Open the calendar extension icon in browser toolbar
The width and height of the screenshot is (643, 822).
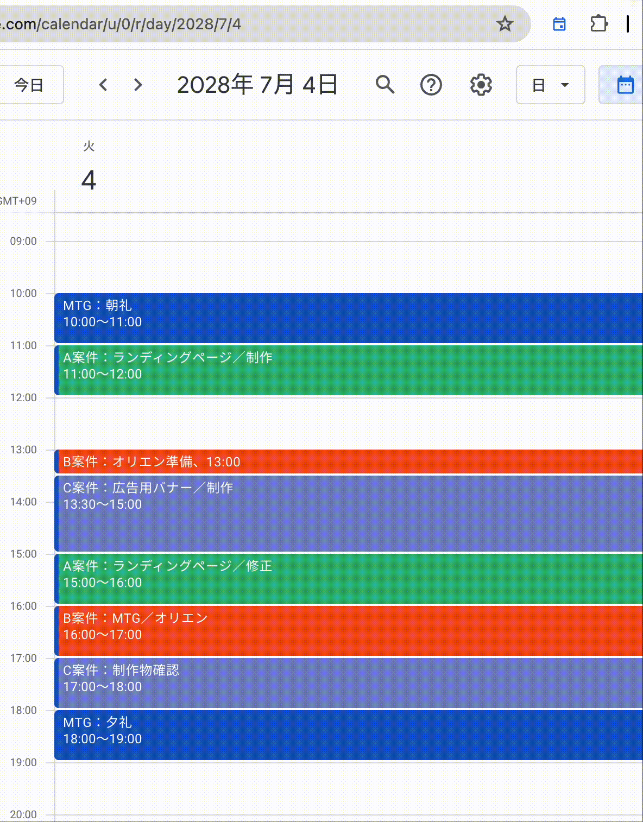pos(559,24)
